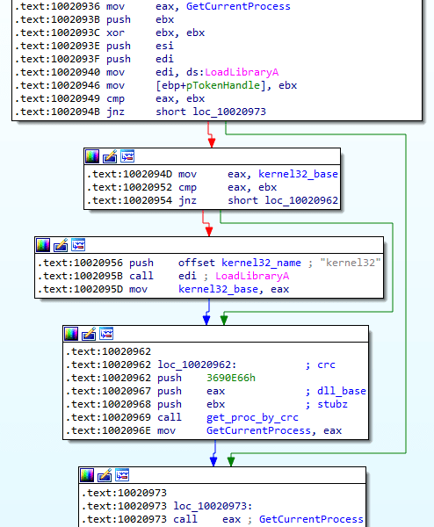Viewport: 434px width, 527px height.
Task: Set node color for the loc_10020973 block
Action: [87, 475]
